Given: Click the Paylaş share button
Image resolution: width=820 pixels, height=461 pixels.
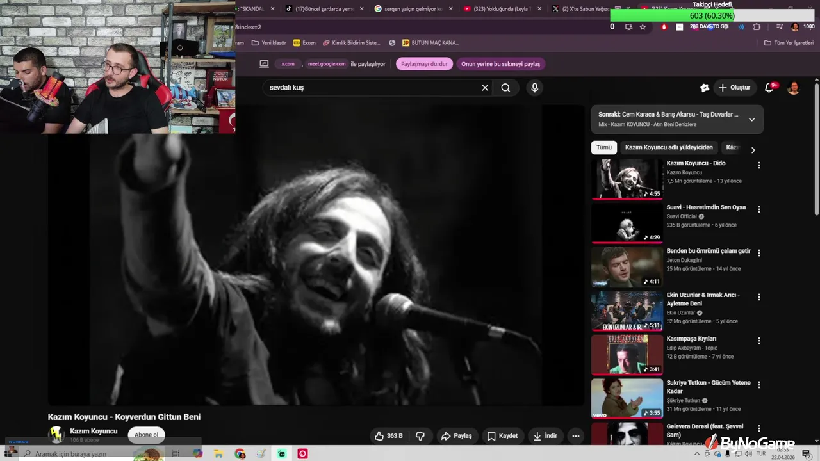Looking at the screenshot, I should point(456,436).
